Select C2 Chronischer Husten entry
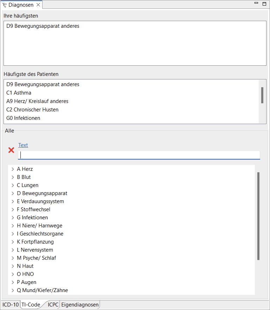Viewport: 270px width, 310px height. (32, 110)
